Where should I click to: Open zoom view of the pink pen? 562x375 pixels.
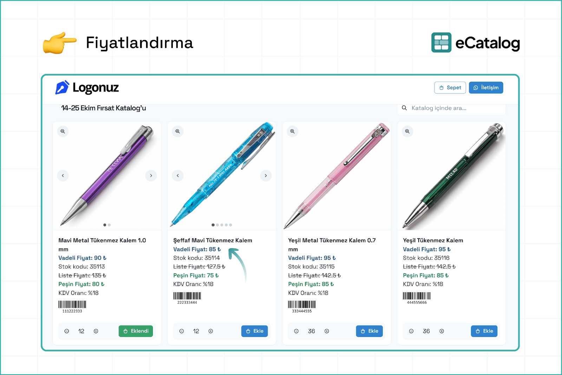click(293, 131)
